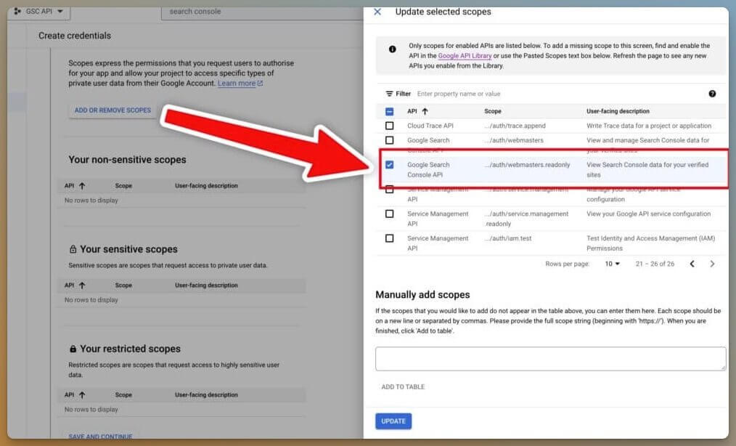Open the Rows per page dropdown
This screenshot has height=446, width=736.
pos(613,264)
